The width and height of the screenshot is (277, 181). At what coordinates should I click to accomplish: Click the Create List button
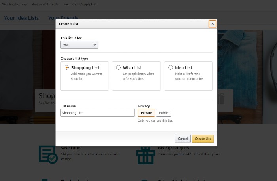(203, 139)
